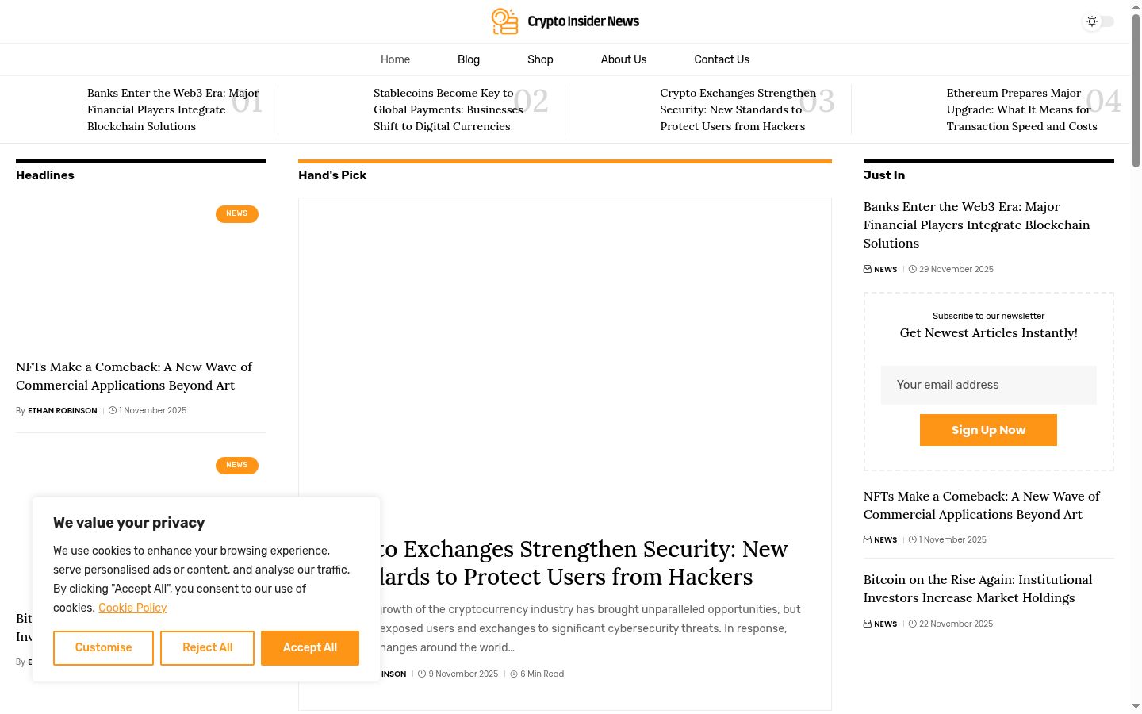The width and height of the screenshot is (1142, 714).
Task: Click the second NEWS badge in Headlines
Action: (237, 466)
